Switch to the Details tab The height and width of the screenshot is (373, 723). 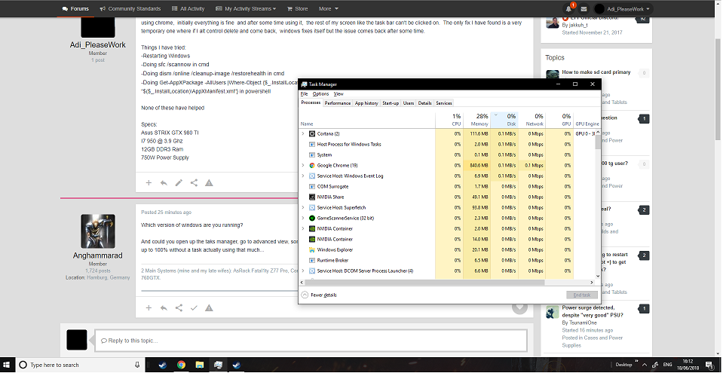(424, 103)
